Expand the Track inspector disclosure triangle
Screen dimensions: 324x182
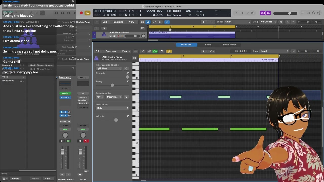click(59, 59)
